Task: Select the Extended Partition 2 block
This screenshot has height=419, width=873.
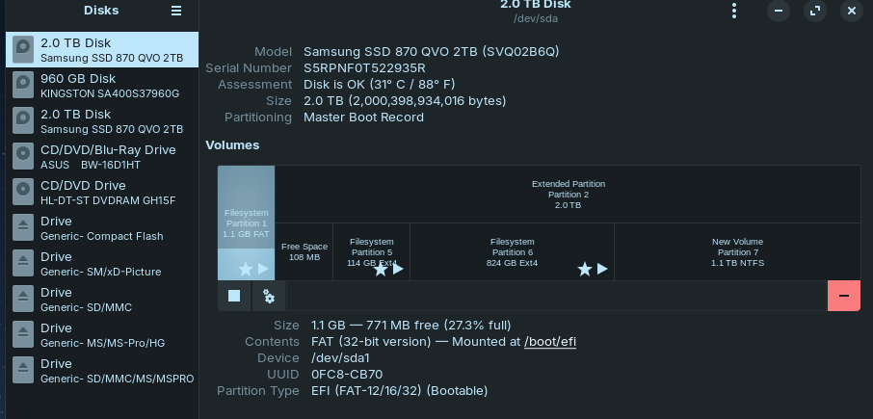Action: coord(568,194)
